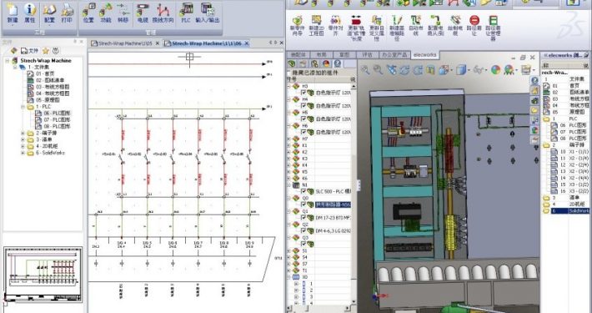Viewport: 592px width, 313px height.
Task: Open 07 - PLC图形 in project tree
Action: 57,119
